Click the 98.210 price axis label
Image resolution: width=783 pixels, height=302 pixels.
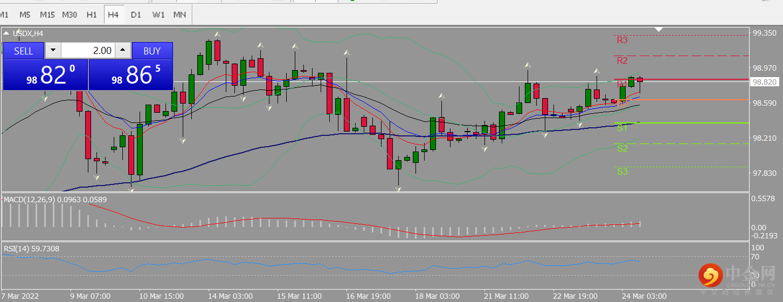pos(765,138)
